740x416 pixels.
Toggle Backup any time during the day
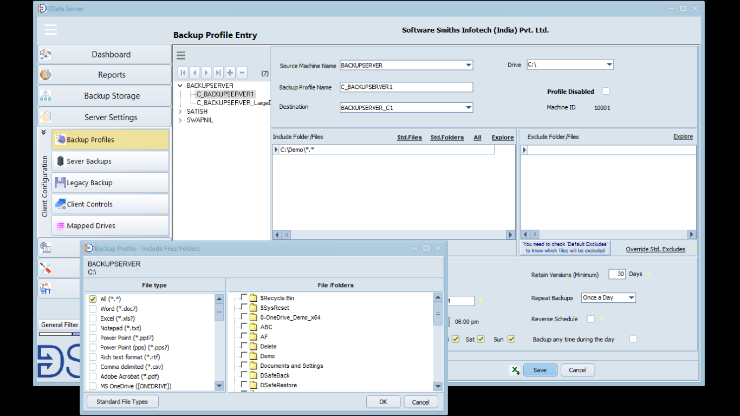633,339
